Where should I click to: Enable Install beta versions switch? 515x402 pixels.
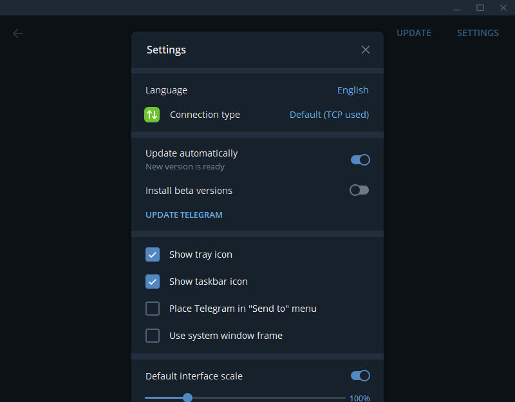pyautogui.click(x=359, y=190)
